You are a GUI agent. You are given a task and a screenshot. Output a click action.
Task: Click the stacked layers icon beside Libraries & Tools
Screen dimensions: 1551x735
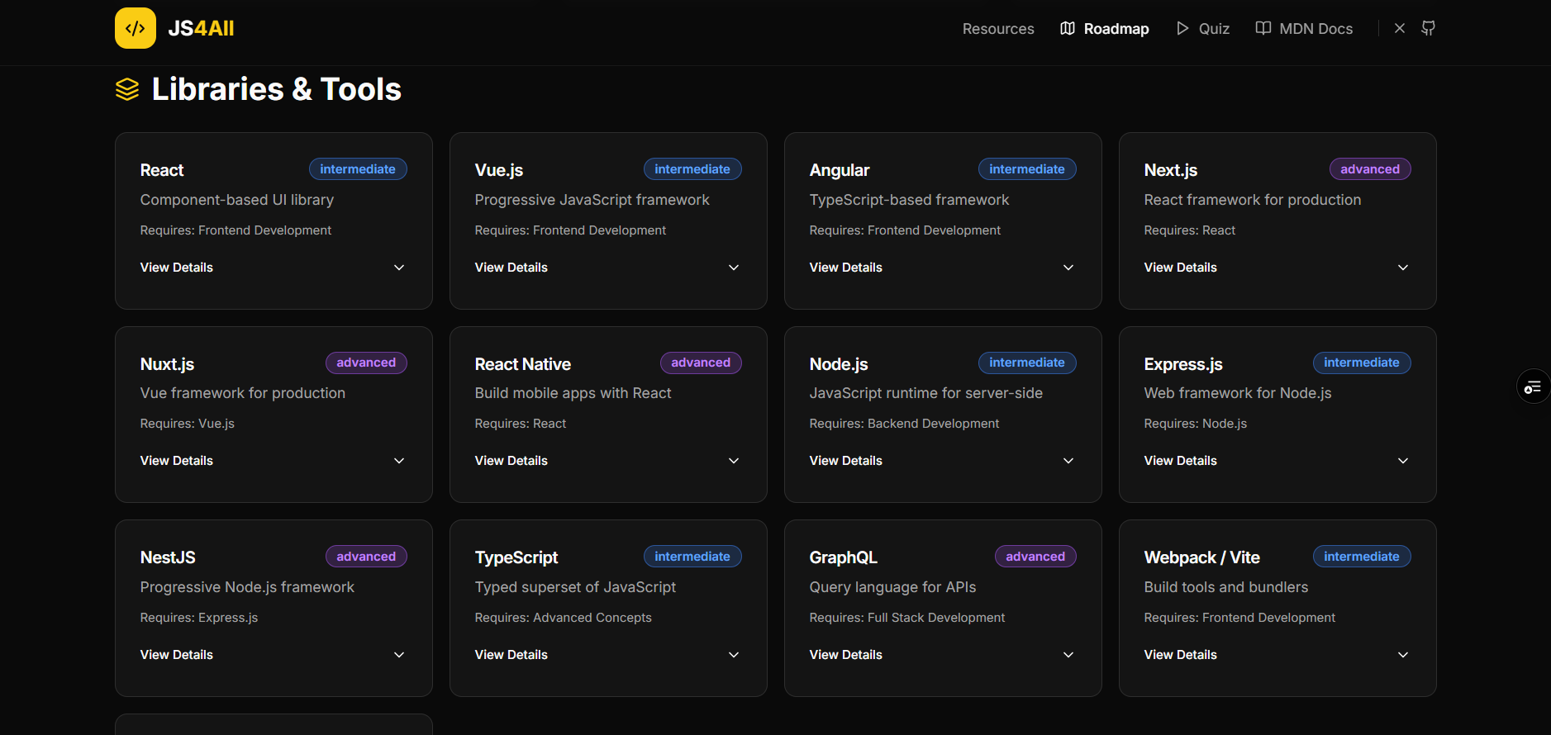[x=127, y=89]
